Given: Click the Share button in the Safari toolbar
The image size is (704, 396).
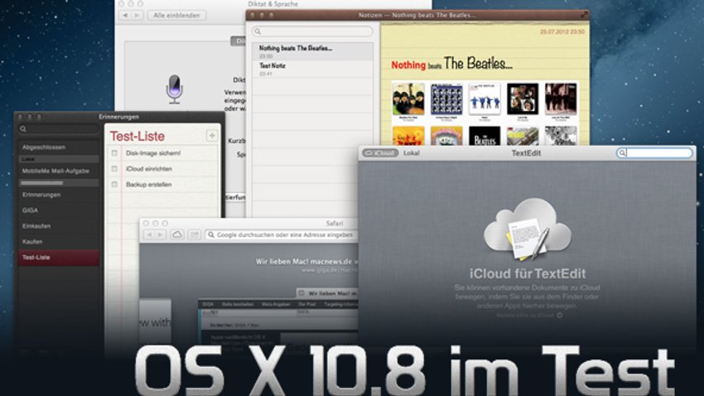Looking at the screenshot, I should (x=195, y=234).
